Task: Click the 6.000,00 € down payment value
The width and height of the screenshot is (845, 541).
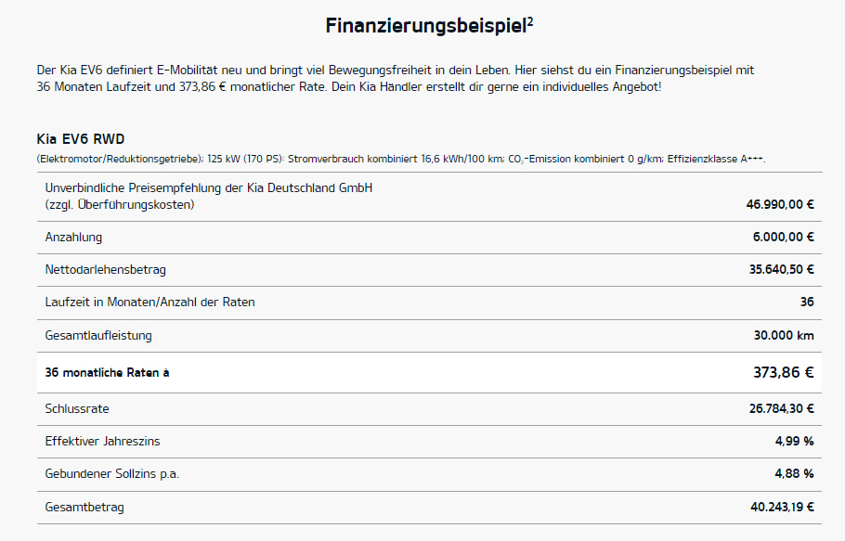Action: click(783, 238)
